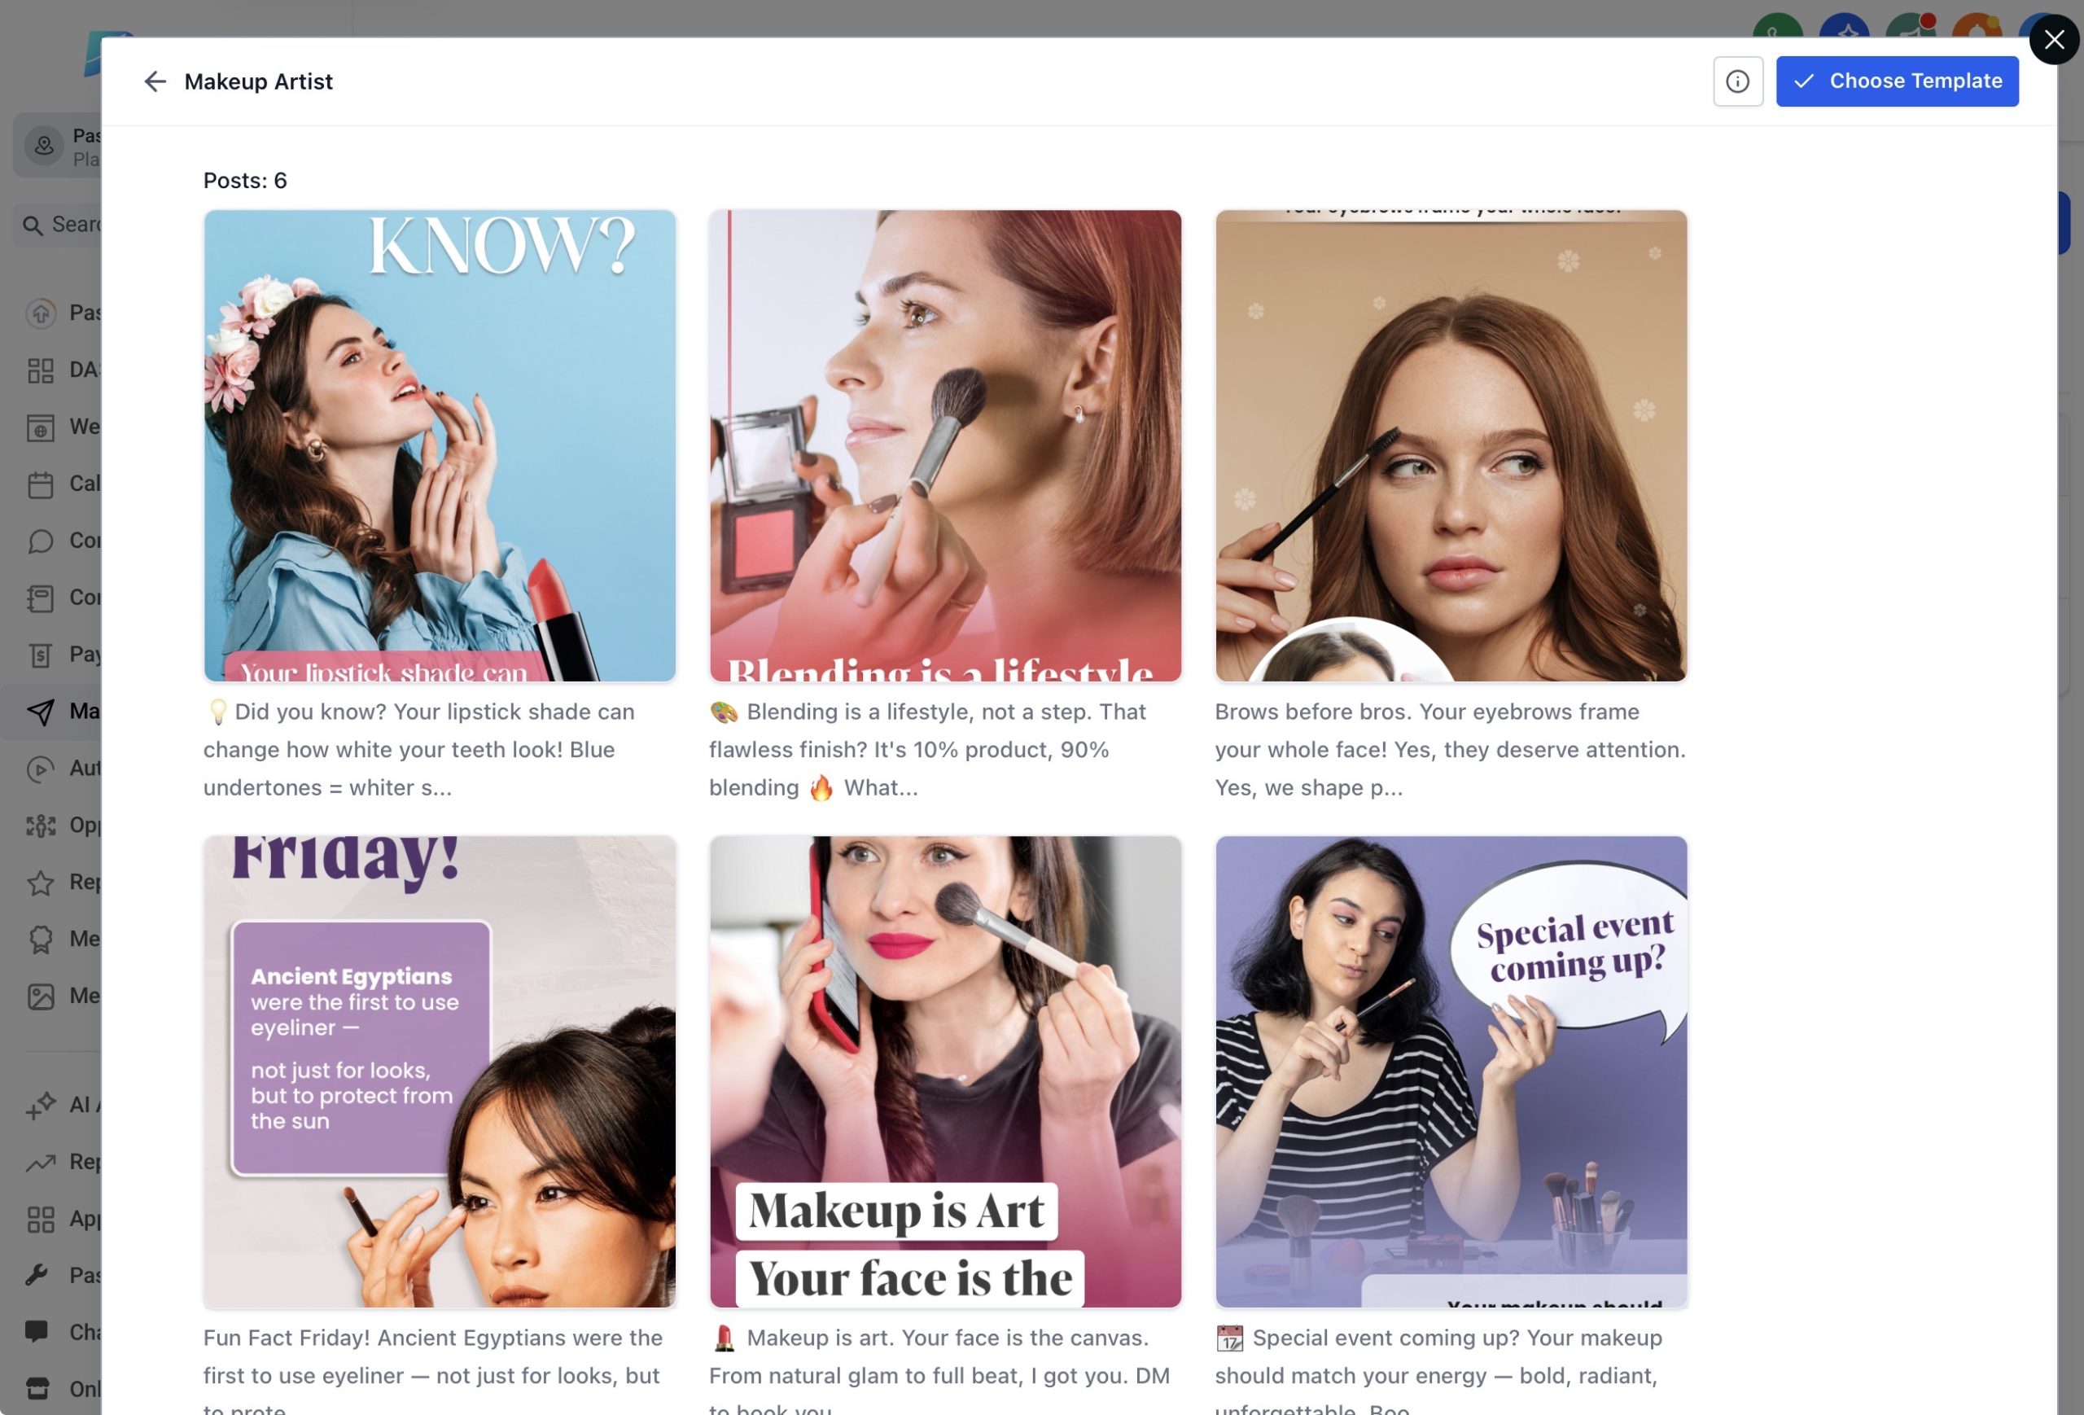Open the app grid icon in lower sidebar
2084x1415 pixels.
click(x=41, y=1220)
